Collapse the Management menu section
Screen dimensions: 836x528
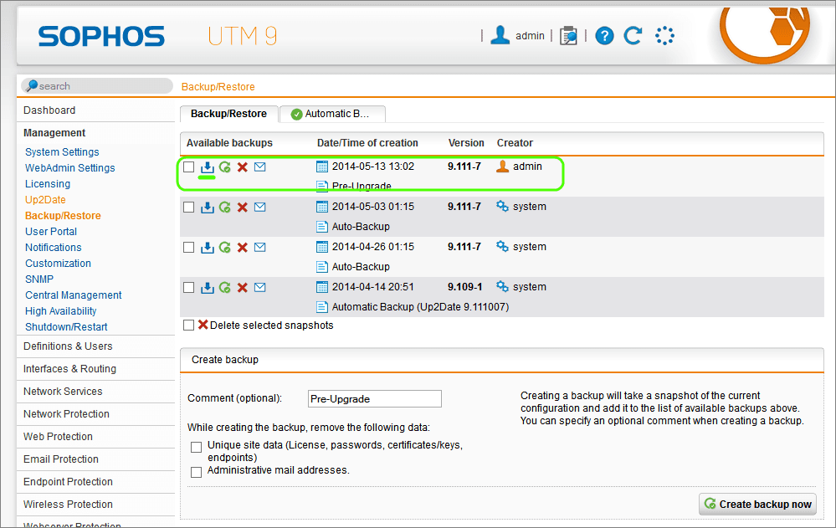pos(54,133)
